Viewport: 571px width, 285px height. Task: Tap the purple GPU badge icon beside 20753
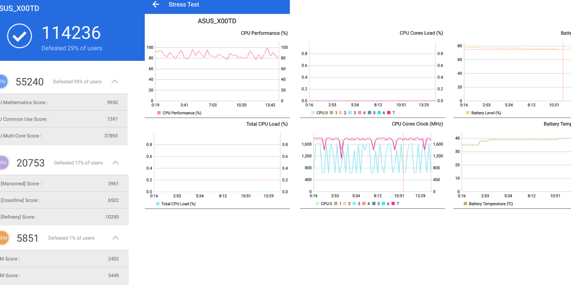point(3,163)
